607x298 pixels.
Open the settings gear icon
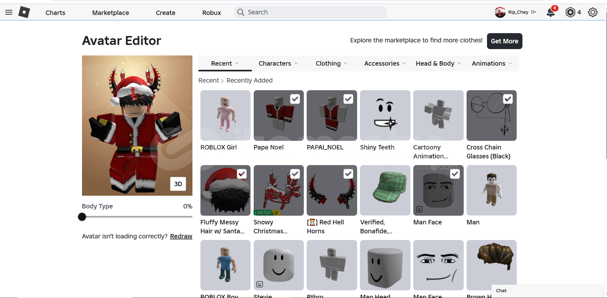point(593,12)
